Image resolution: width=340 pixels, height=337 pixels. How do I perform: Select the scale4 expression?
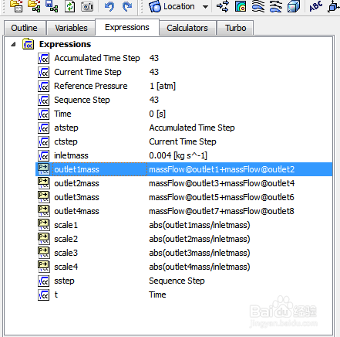pos(66,267)
